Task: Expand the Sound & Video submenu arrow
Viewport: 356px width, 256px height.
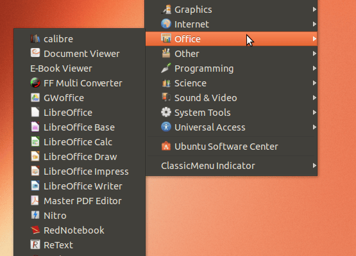Action: pos(314,98)
